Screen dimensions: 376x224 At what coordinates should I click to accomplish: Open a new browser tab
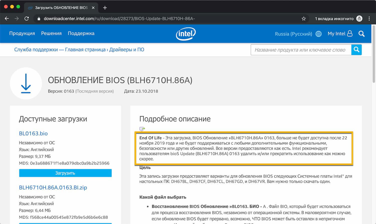pyautogui.click(x=105, y=8)
